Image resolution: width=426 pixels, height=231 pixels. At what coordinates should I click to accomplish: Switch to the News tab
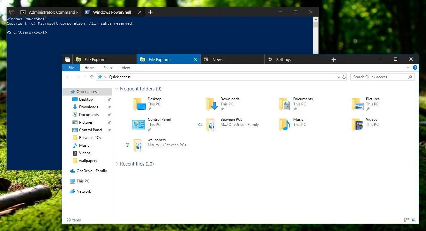(232, 59)
